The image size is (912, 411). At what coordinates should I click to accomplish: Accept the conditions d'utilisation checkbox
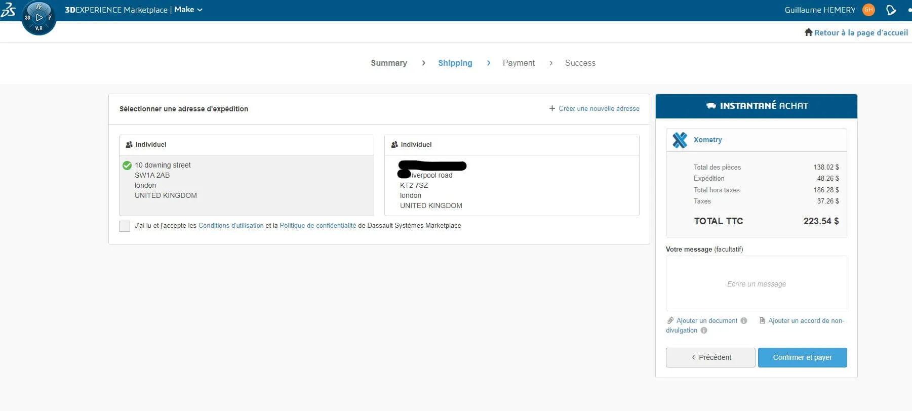[125, 226]
